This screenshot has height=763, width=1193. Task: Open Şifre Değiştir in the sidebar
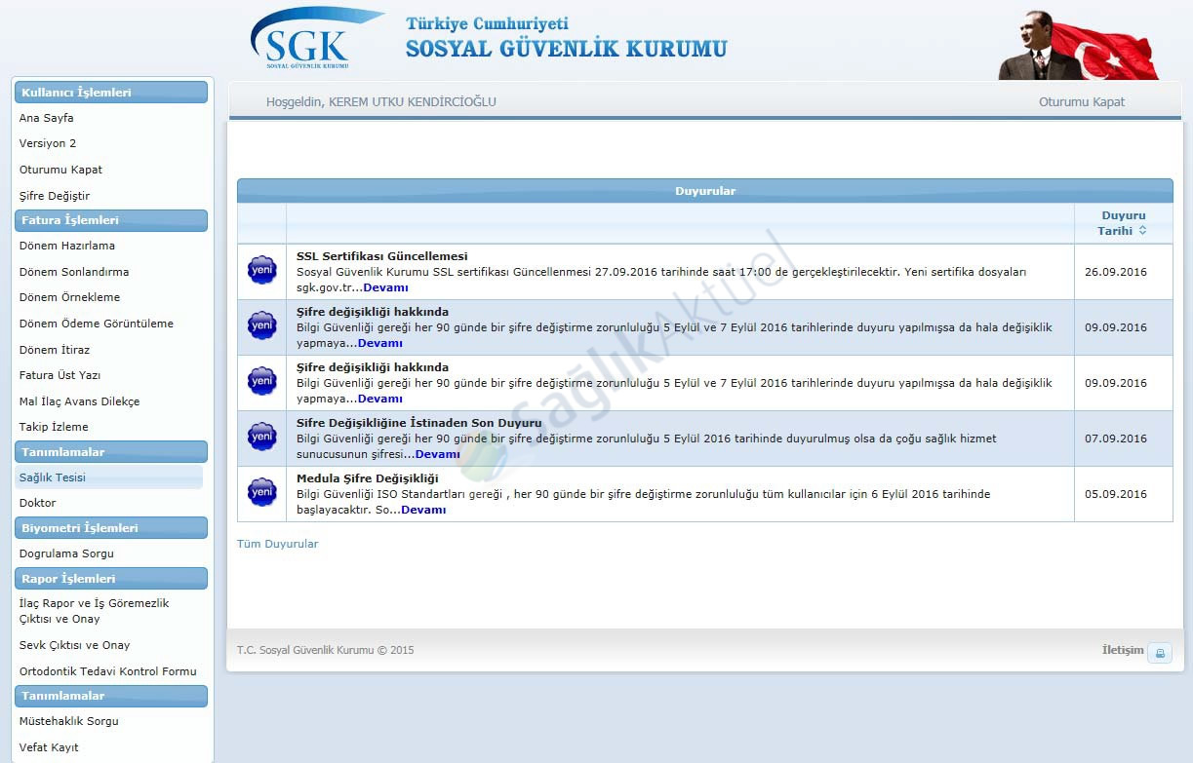[54, 196]
